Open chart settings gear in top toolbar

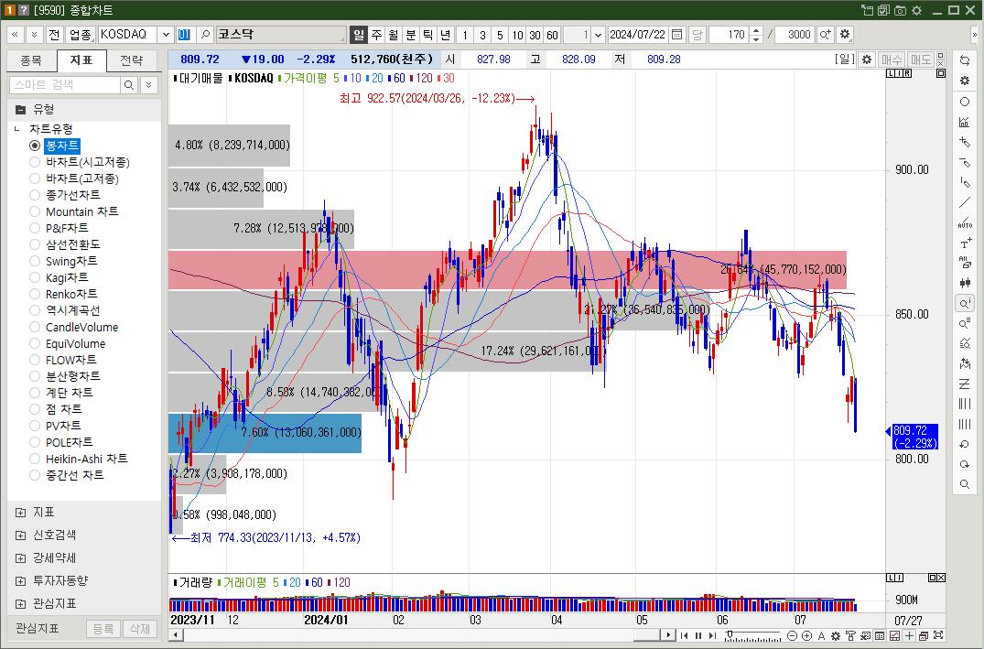pos(845,35)
